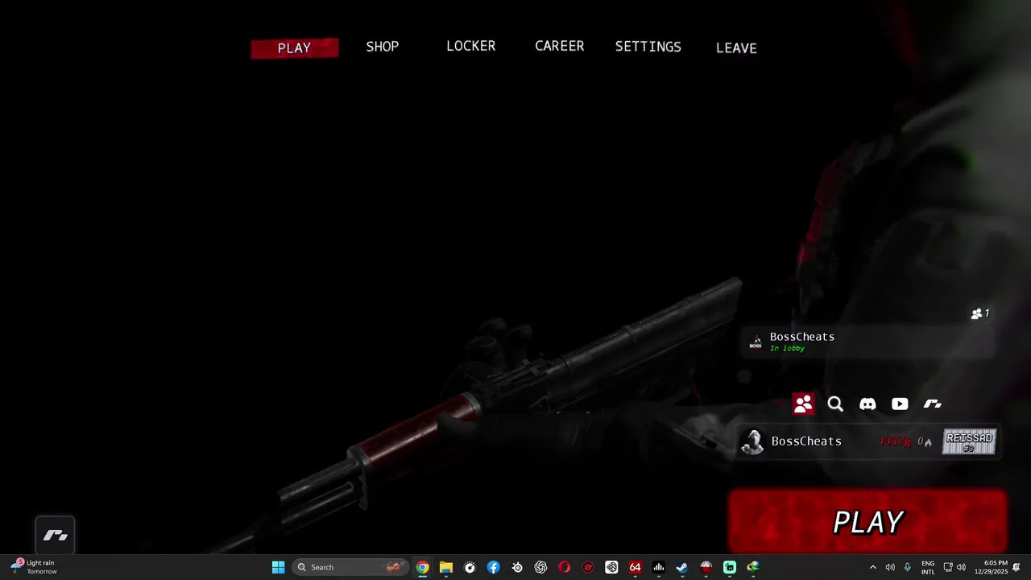Screen dimensions: 1031x580
Task: Click the game logo icon beside YouTube
Action: (x=932, y=404)
